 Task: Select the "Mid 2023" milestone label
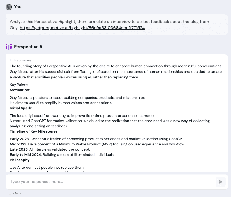18,144
